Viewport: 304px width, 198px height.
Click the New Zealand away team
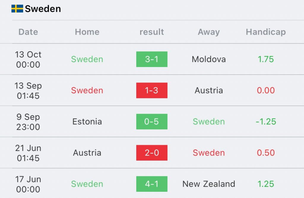click(209, 184)
